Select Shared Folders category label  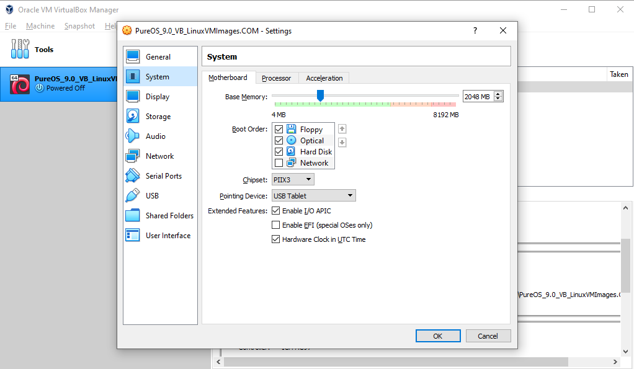click(x=170, y=215)
